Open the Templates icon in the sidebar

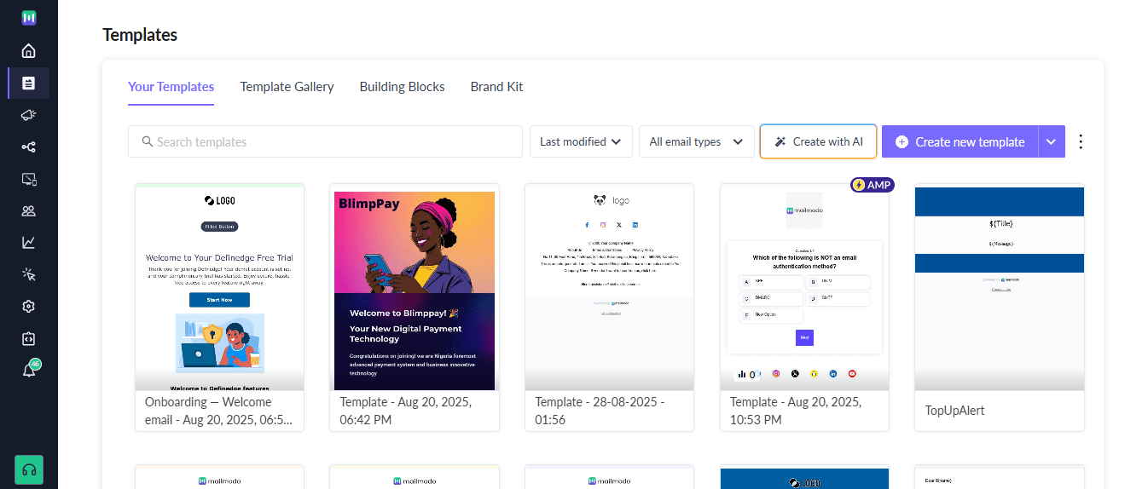coord(28,83)
